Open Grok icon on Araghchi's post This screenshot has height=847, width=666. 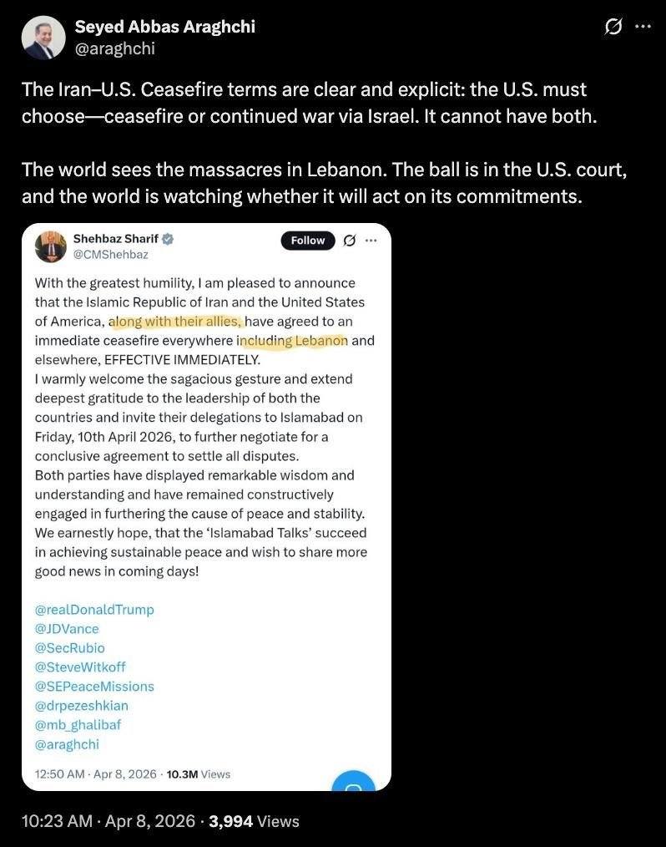tap(613, 27)
